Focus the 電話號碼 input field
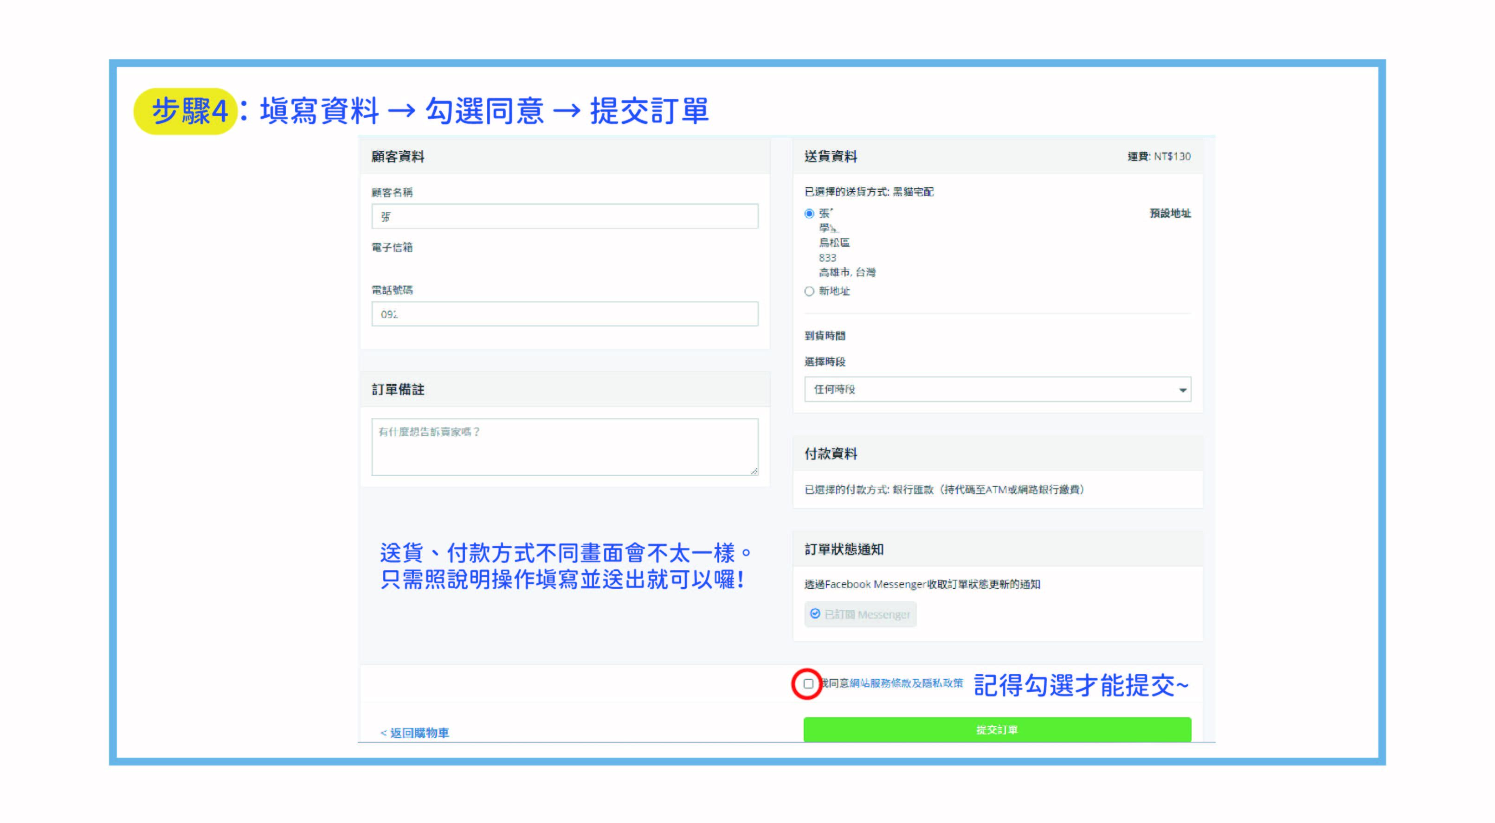This screenshot has height=823, width=1495. (x=564, y=314)
